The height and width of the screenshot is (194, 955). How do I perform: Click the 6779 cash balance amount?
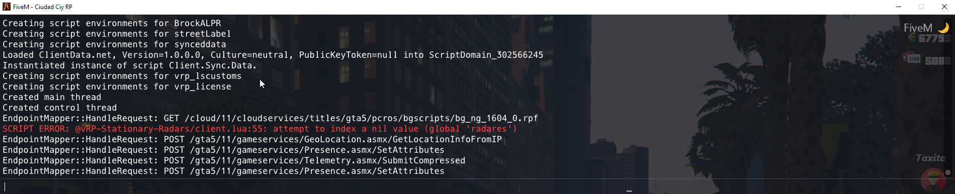934,39
